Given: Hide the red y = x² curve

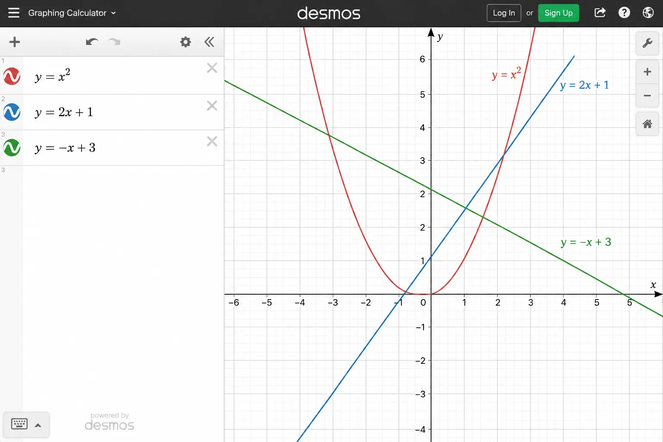Looking at the screenshot, I should pyautogui.click(x=12, y=76).
